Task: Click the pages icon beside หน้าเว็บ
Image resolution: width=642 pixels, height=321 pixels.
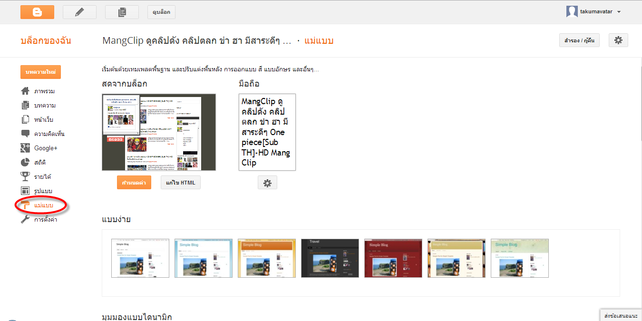Action: [x=26, y=119]
